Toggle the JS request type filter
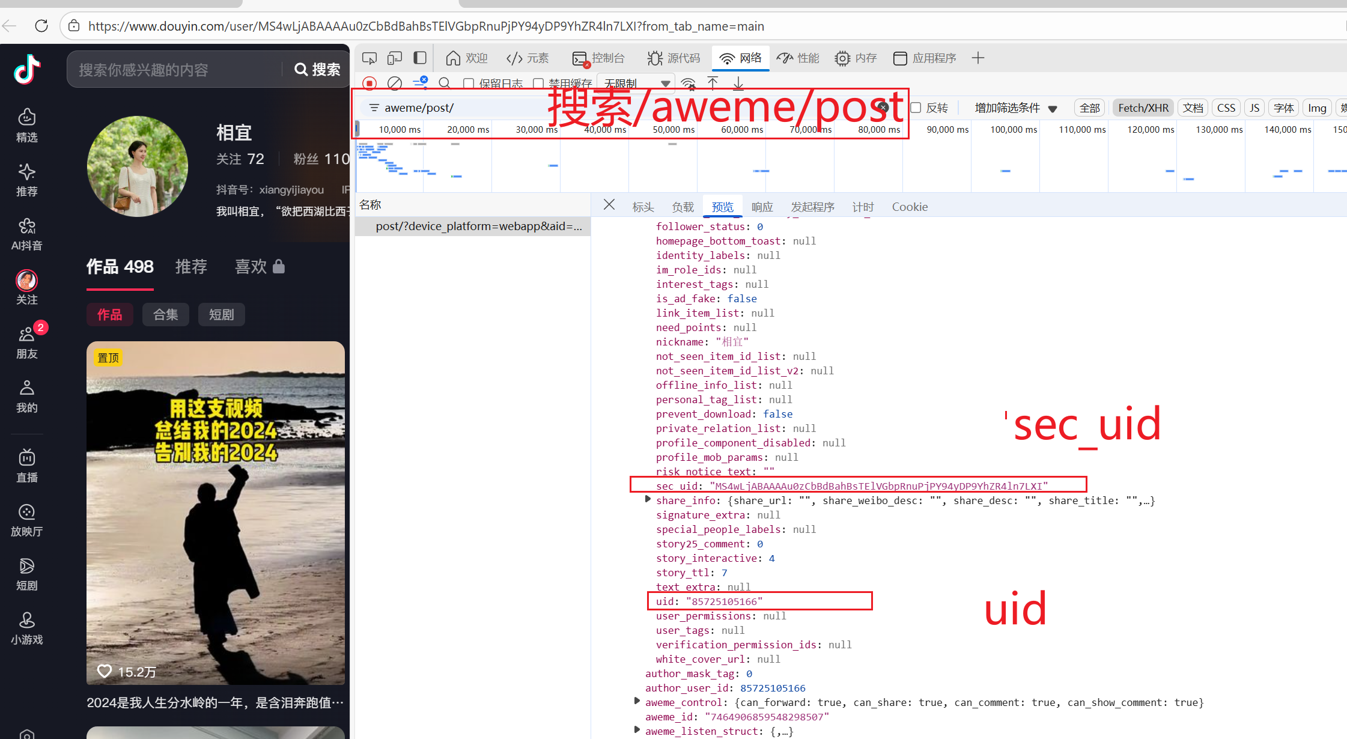 [1254, 108]
